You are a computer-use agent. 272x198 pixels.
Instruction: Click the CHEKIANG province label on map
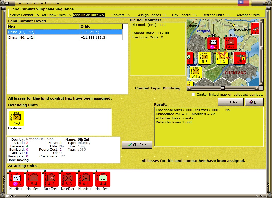(235, 73)
